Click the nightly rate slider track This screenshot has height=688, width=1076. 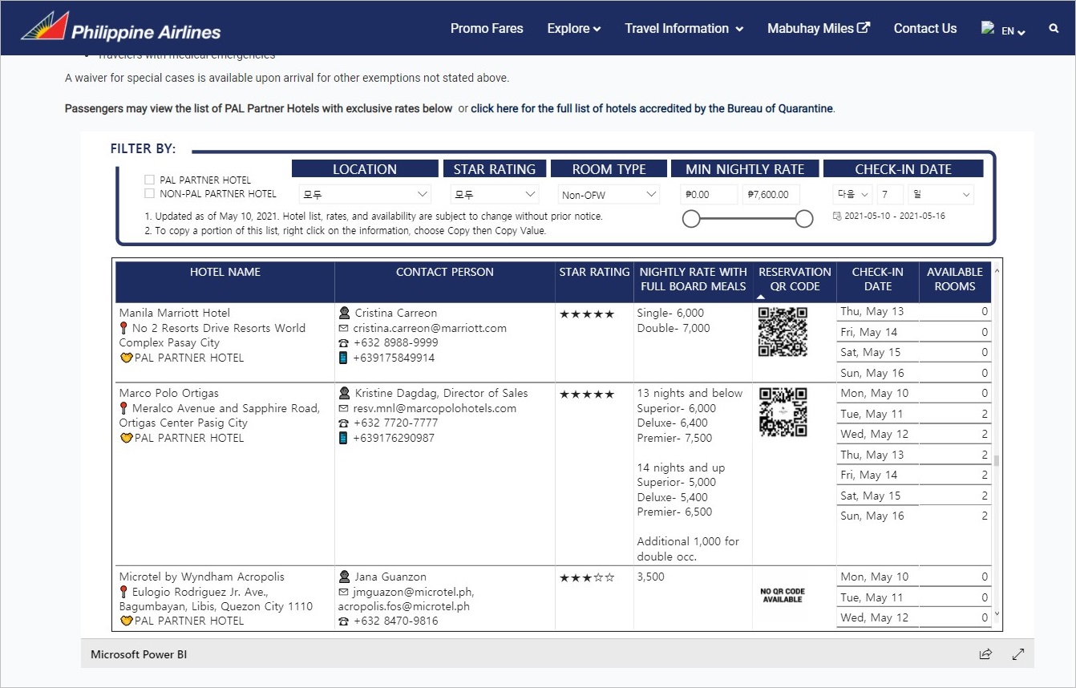point(747,219)
